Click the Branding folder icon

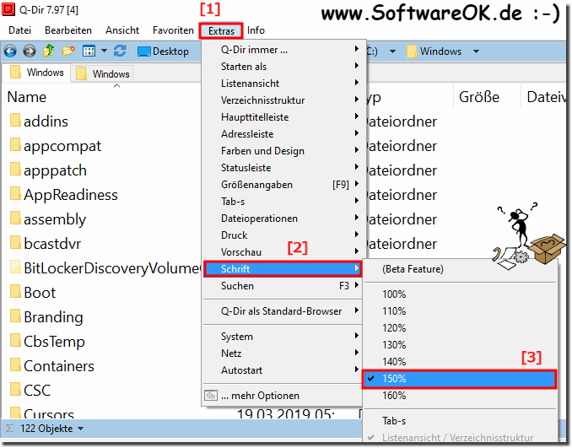[x=15, y=316]
